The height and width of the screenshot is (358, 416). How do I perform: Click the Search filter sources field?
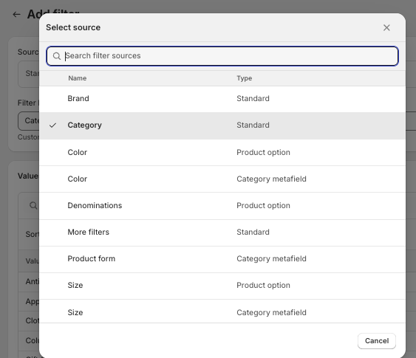222,56
